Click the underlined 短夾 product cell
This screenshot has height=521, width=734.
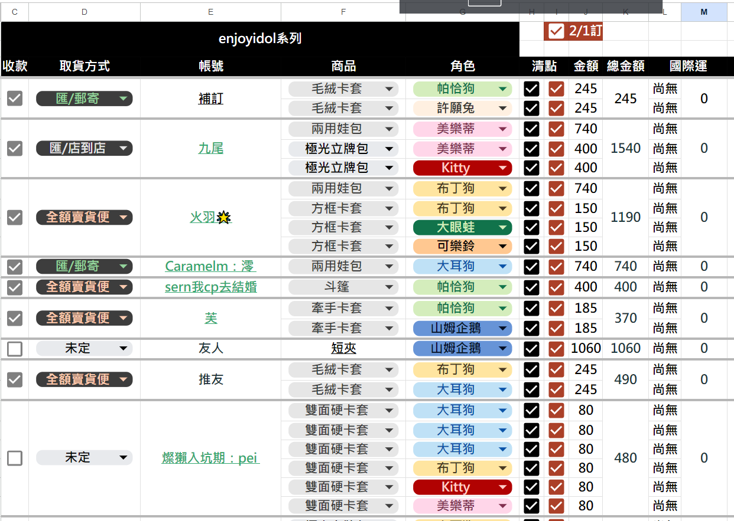pos(344,349)
